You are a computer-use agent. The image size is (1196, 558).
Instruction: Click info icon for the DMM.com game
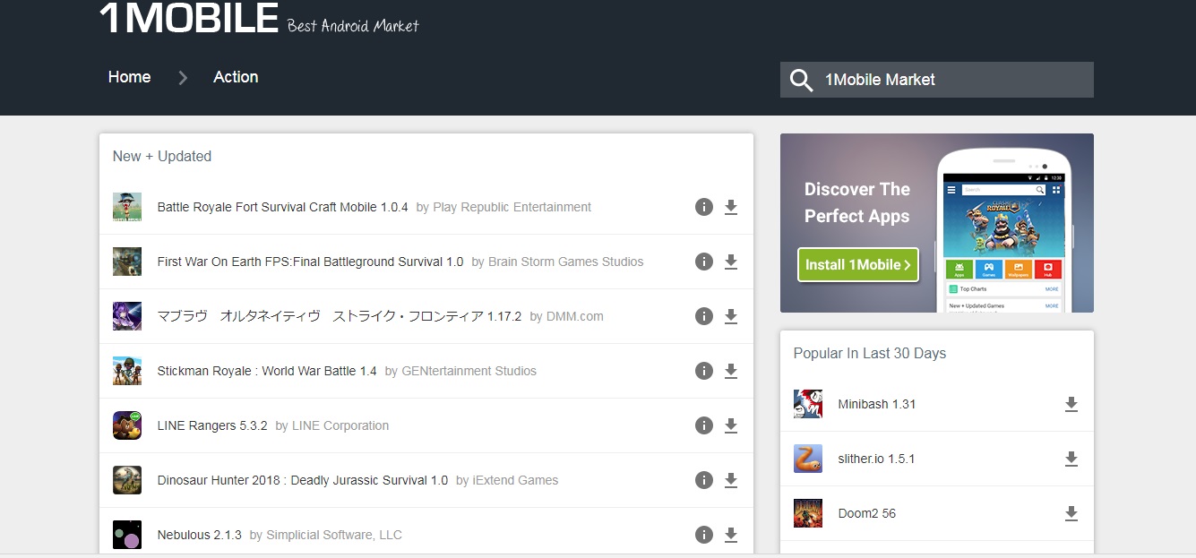click(x=704, y=316)
